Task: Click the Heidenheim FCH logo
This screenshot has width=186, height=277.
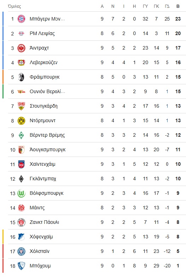Action: point(21,164)
